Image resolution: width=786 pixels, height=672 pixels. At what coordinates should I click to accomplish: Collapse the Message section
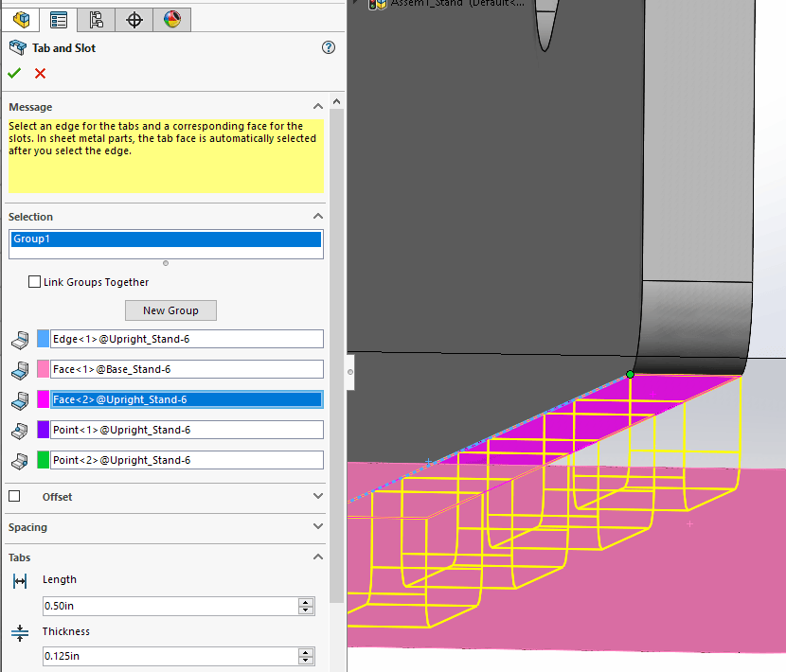(317, 107)
